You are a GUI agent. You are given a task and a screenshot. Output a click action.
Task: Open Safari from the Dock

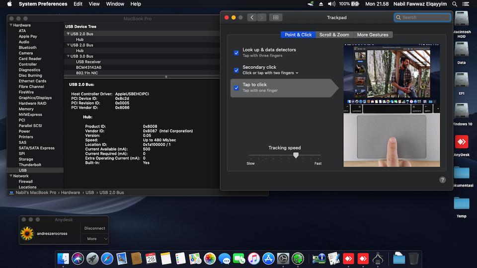107,258
